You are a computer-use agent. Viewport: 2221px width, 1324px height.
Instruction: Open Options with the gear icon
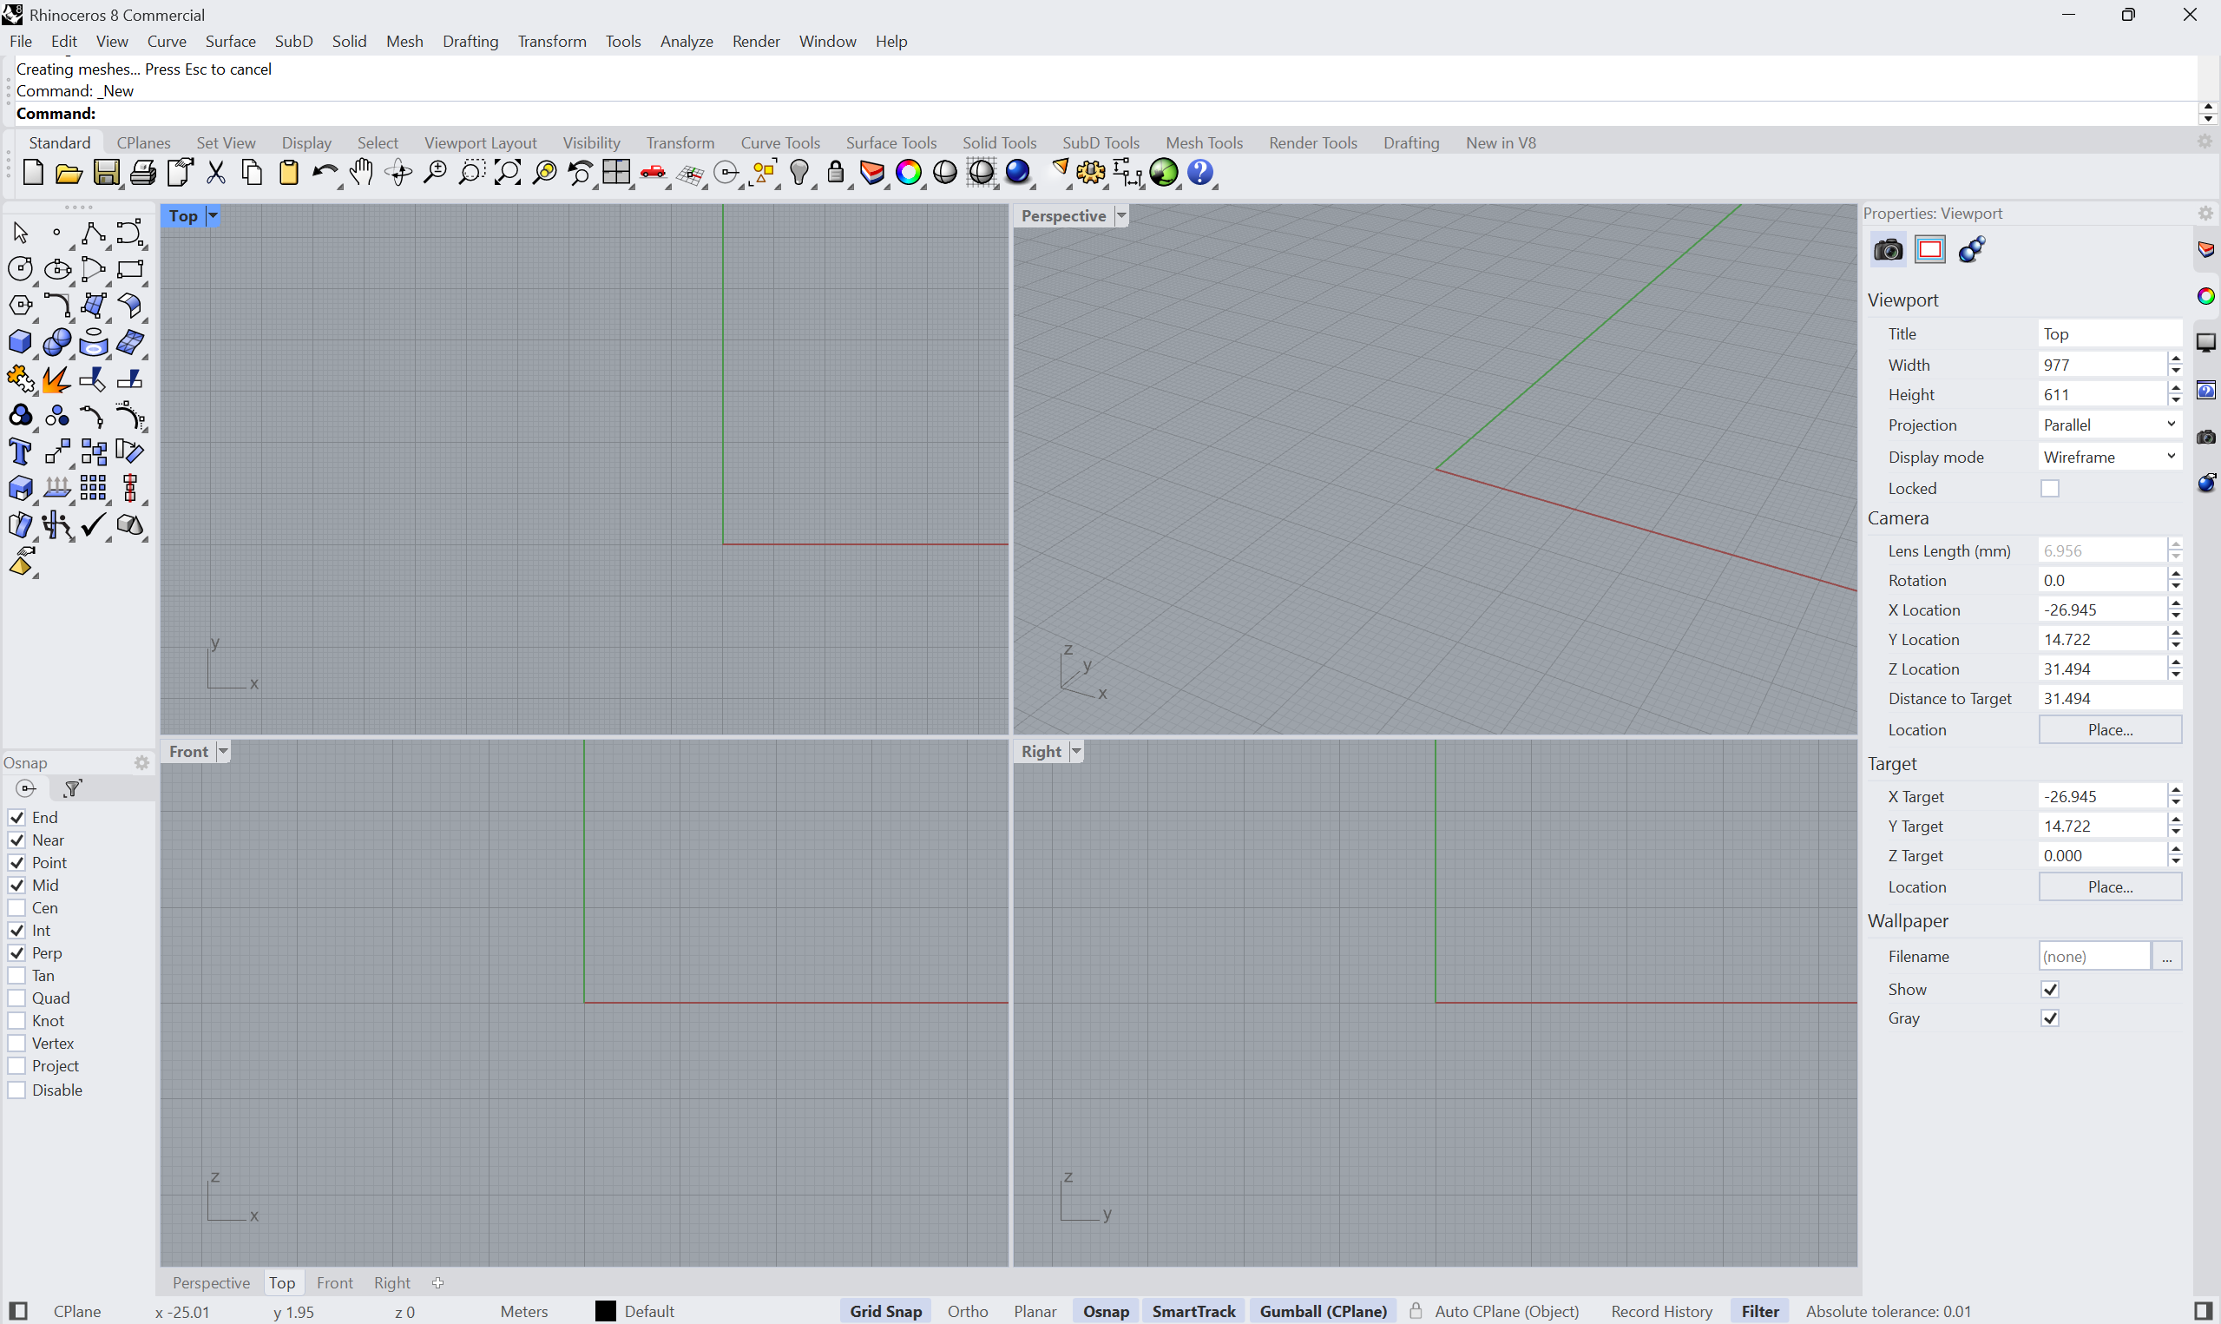click(x=1090, y=173)
